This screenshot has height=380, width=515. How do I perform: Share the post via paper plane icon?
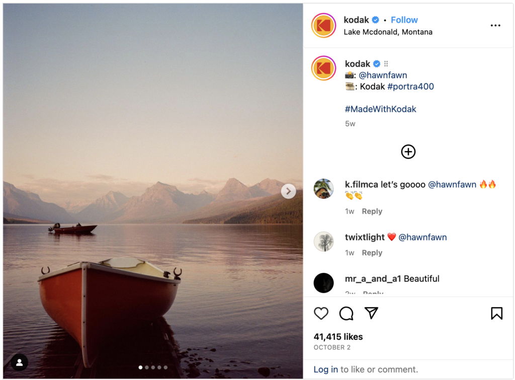coord(371,314)
